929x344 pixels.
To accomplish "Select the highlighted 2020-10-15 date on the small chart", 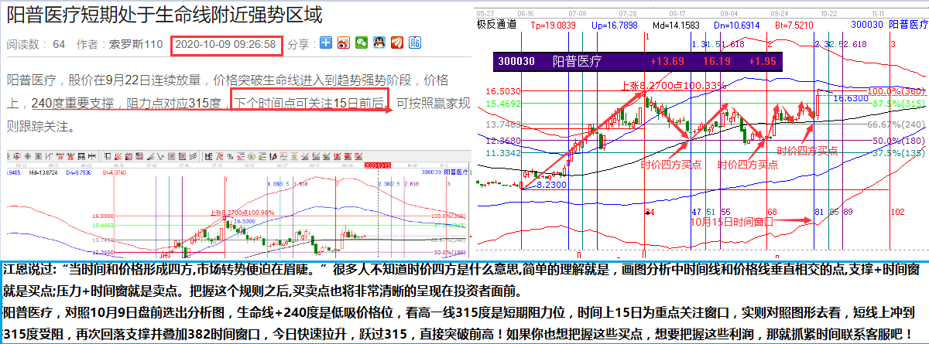I will 378,164.
